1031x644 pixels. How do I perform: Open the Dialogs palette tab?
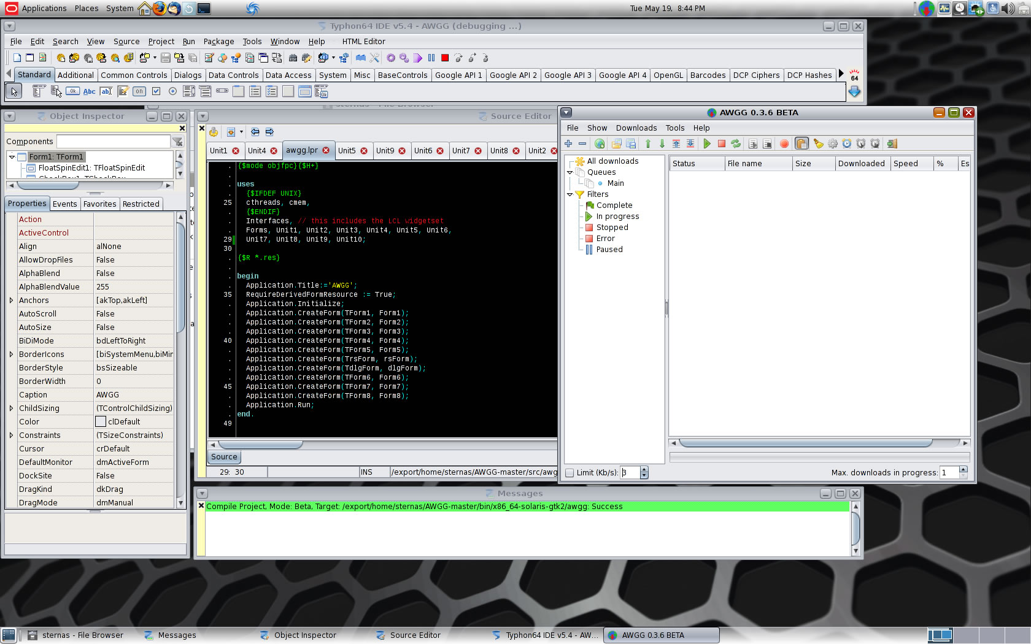[188, 75]
